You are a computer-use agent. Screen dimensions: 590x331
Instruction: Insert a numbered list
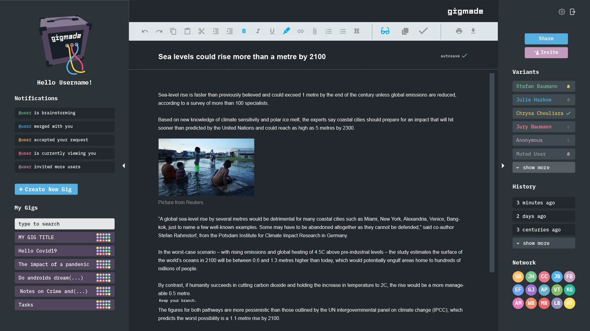tap(329, 31)
